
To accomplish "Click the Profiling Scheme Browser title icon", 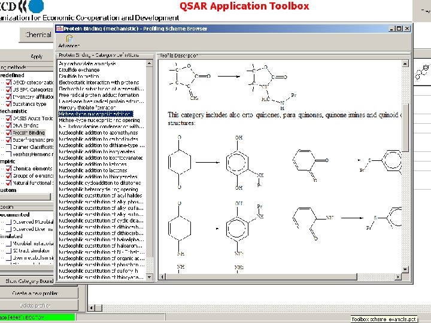I will click(60, 29).
